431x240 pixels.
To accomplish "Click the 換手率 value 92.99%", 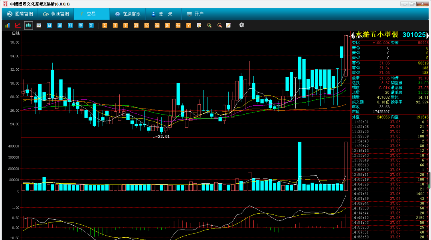I will pyautogui.click(x=422, y=102).
